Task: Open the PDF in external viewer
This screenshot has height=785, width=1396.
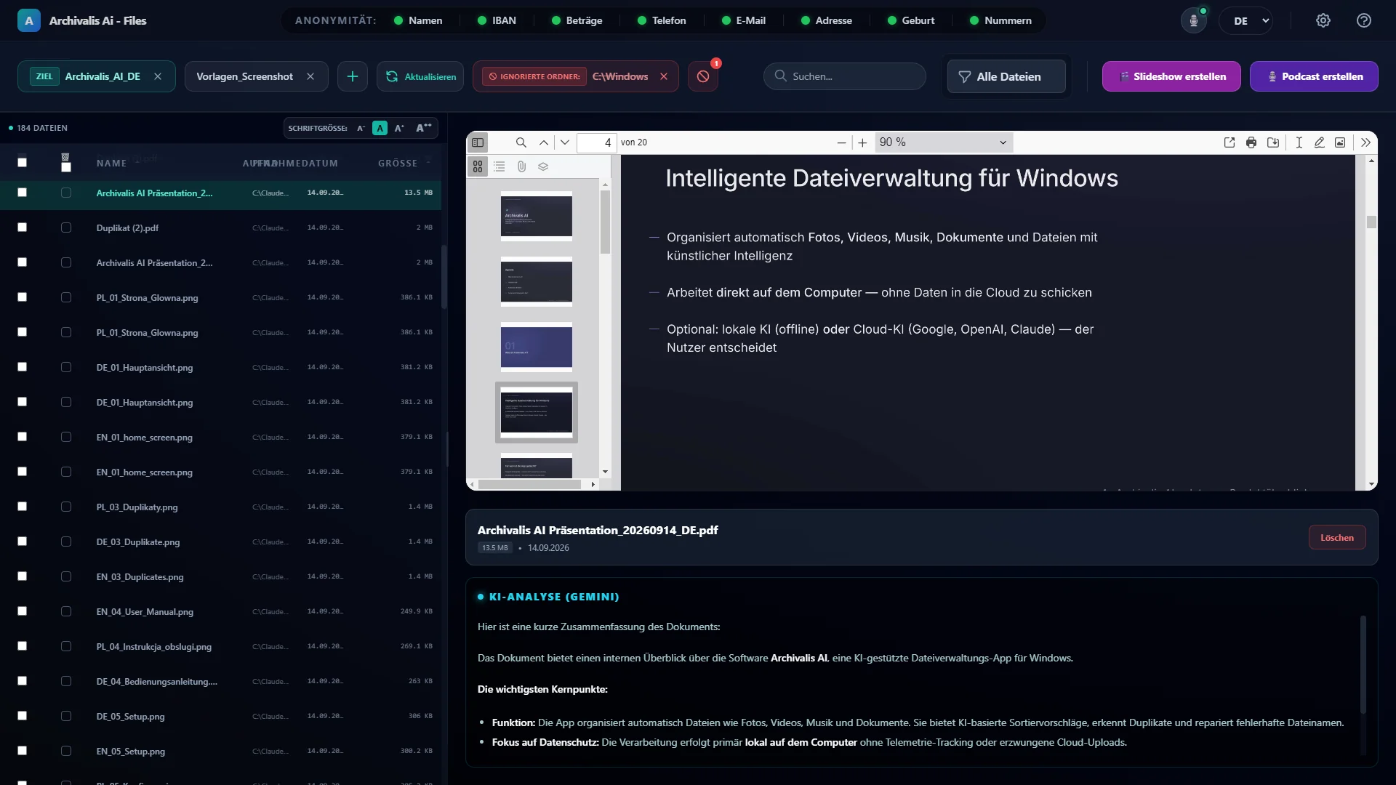Action: coord(1229,142)
